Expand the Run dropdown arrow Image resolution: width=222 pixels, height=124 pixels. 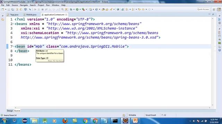pos(80,9)
